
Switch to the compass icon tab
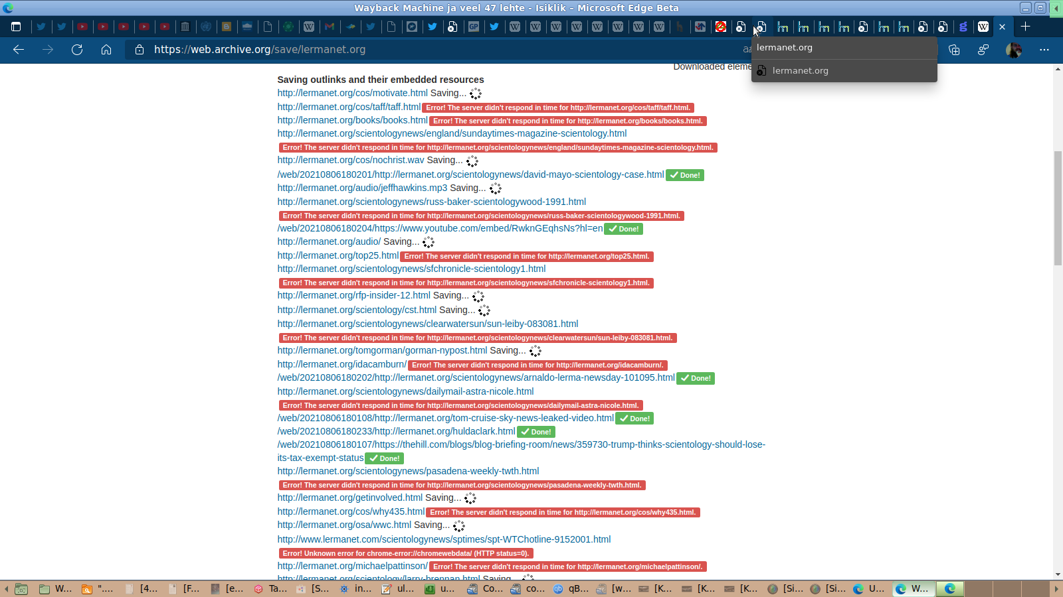(x=412, y=27)
